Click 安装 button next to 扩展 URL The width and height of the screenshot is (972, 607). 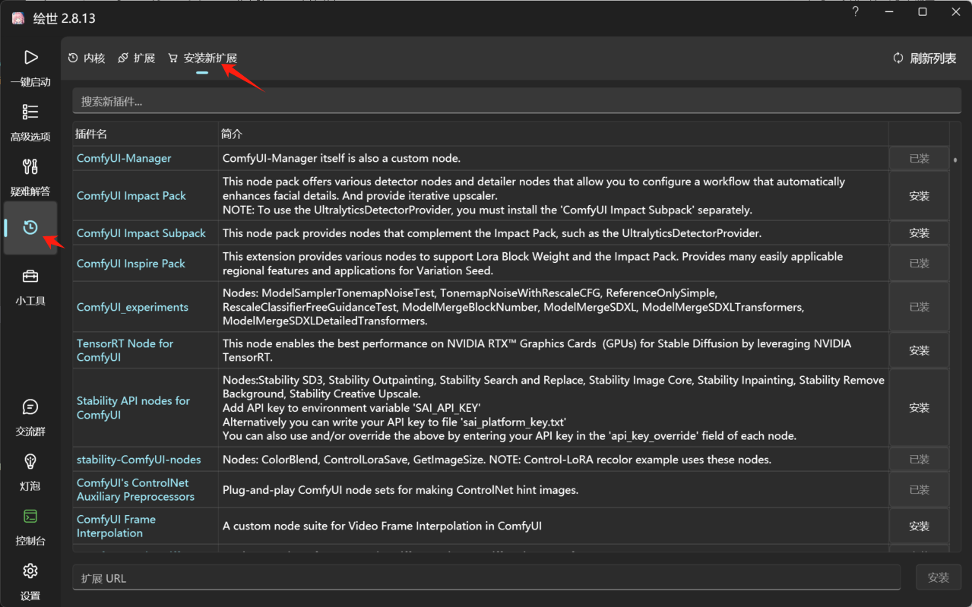pyautogui.click(x=939, y=578)
